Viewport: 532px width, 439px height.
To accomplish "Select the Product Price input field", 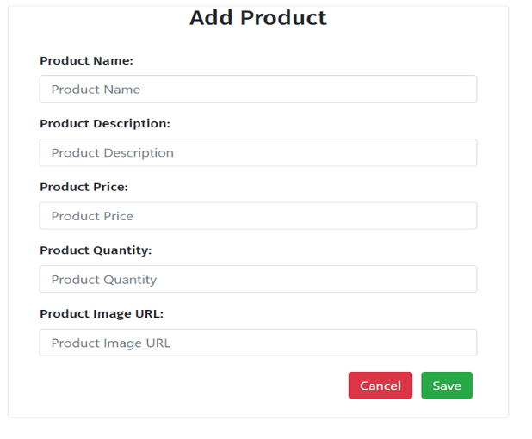I will pyautogui.click(x=258, y=216).
